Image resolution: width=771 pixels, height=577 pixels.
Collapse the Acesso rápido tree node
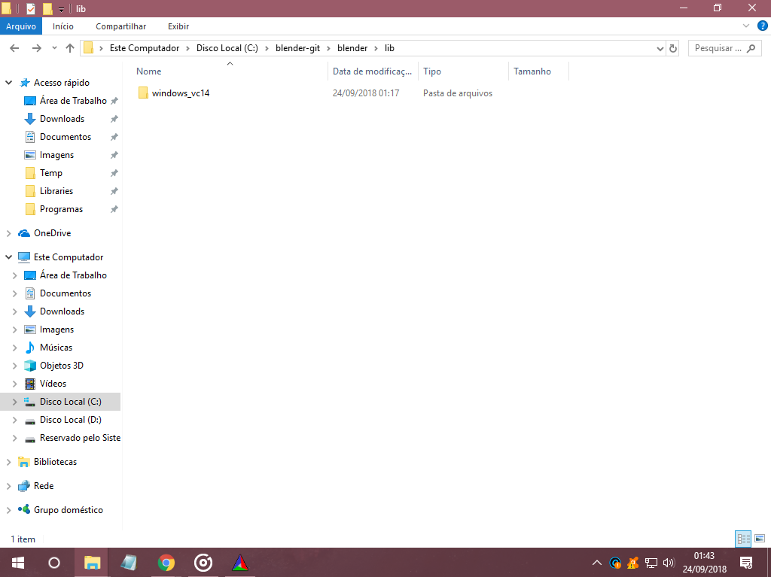pyautogui.click(x=8, y=83)
